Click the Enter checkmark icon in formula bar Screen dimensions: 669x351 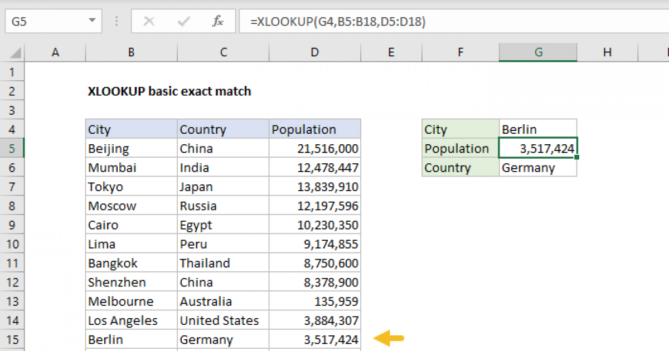183,22
